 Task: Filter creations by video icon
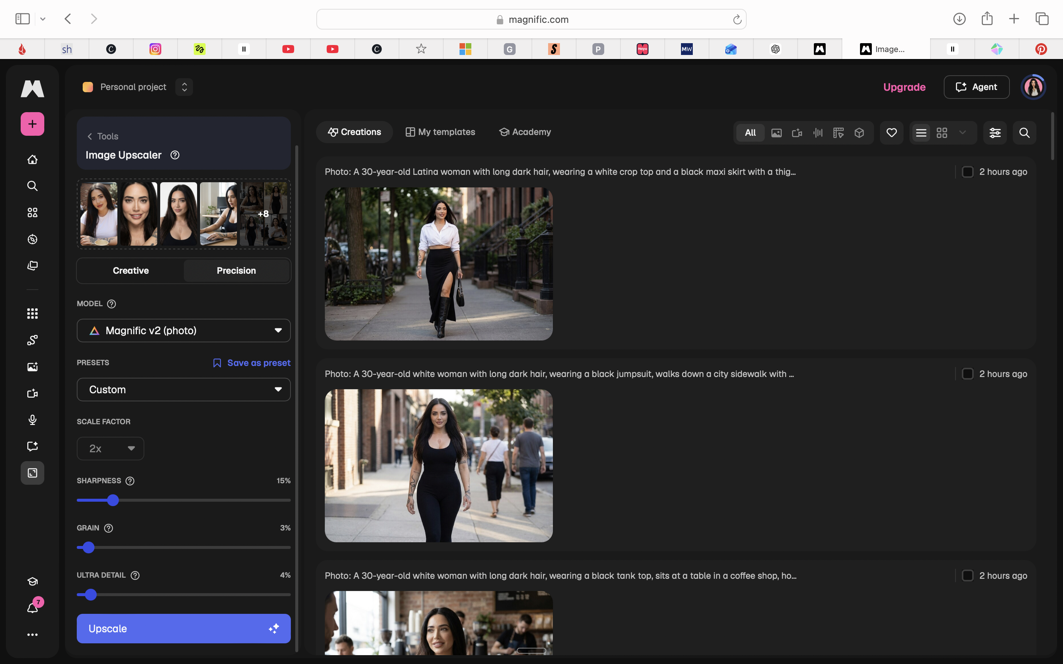[797, 133]
